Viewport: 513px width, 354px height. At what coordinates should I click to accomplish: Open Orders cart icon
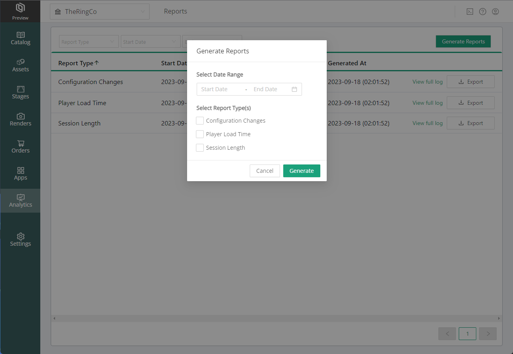click(x=20, y=143)
